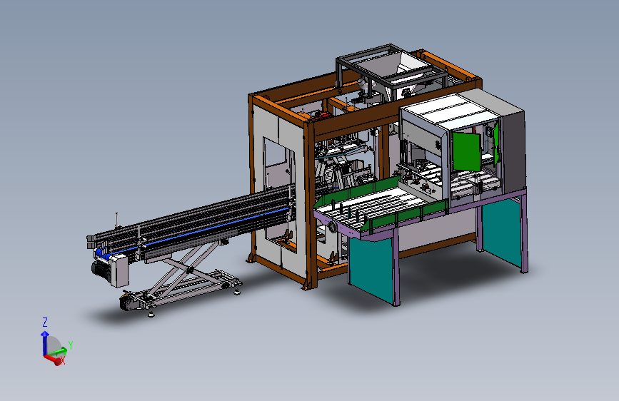
Task: Click the green Y axis arrow of the triad
Action: point(57,352)
